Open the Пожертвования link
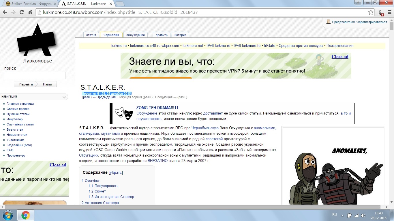This screenshot has width=394, height=221. [340, 46]
